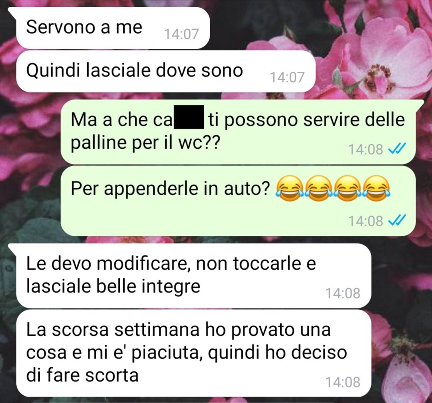This screenshot has width=432, height=403.
Task: Click 14:08 timestamp on 'belle integre' message
Action: click(x=343, y=293)
